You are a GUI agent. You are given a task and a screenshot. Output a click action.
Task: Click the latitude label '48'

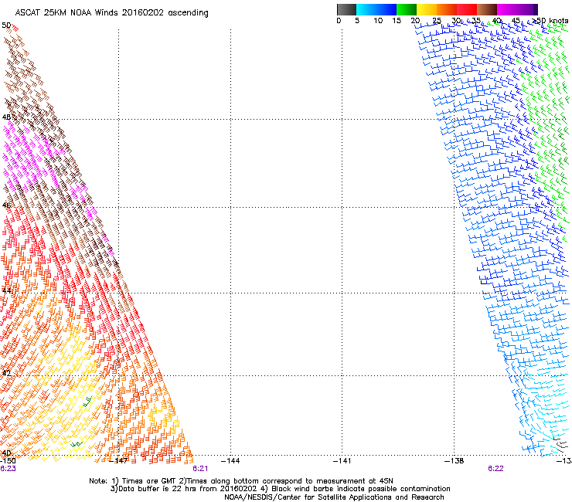tap(6, 117)
